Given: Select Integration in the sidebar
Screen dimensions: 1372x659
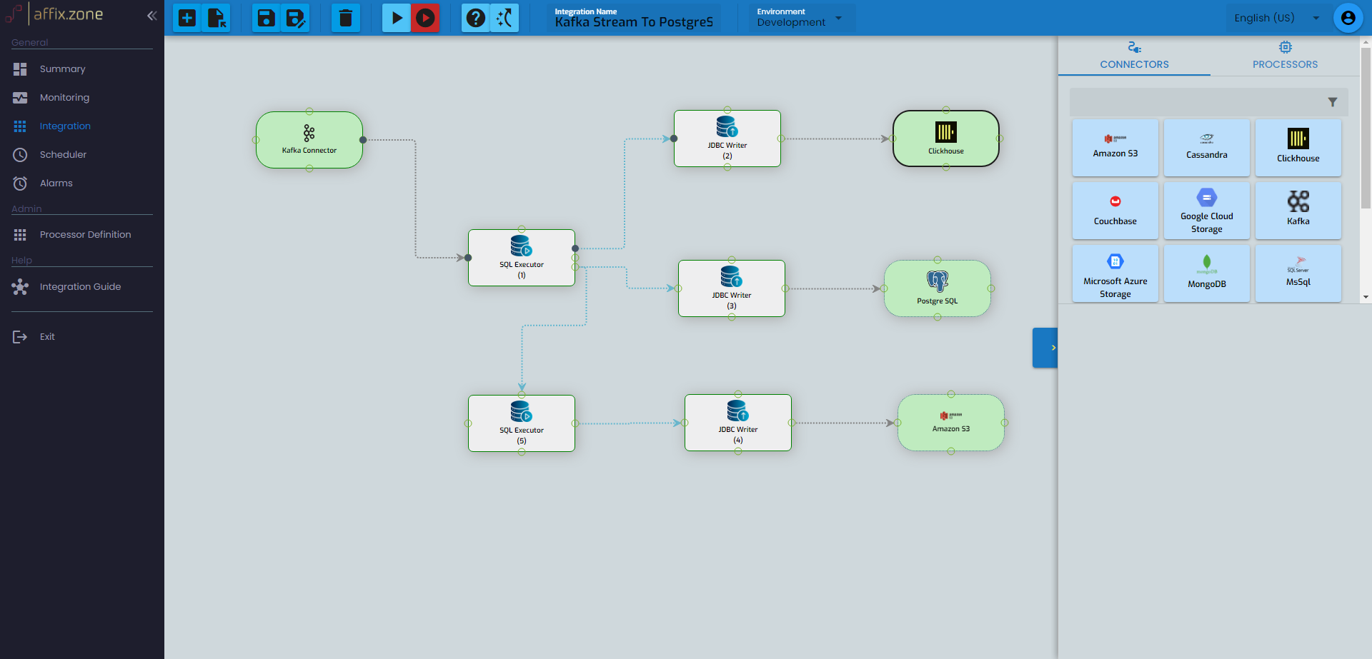Looking at the screenshot, I should [82, 126].
